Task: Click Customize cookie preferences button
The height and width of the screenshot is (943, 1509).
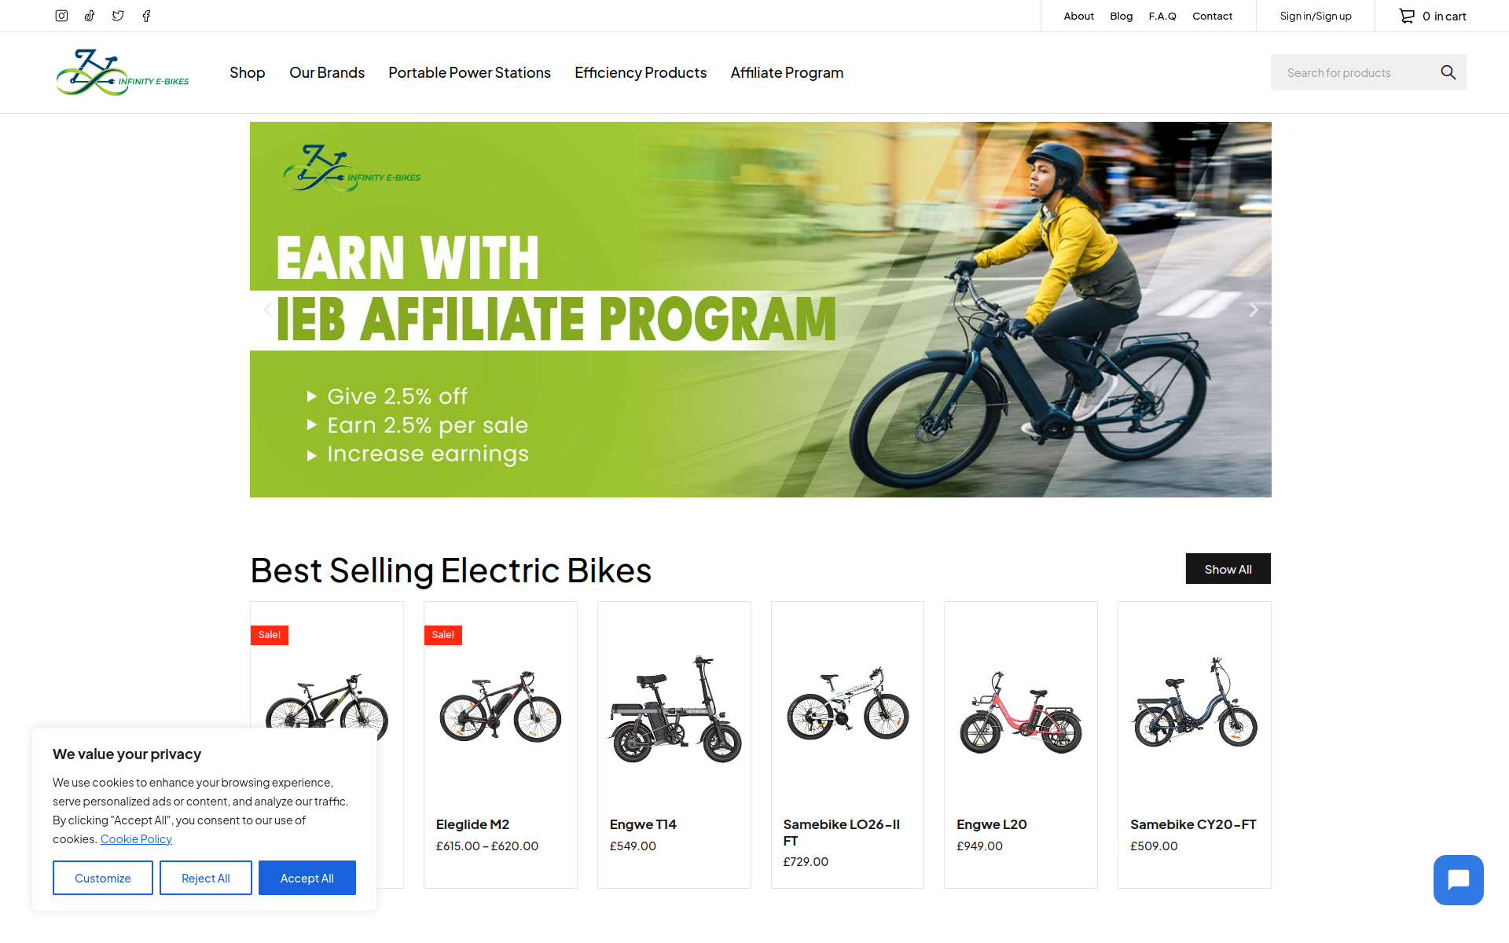Action: [103, 878]
